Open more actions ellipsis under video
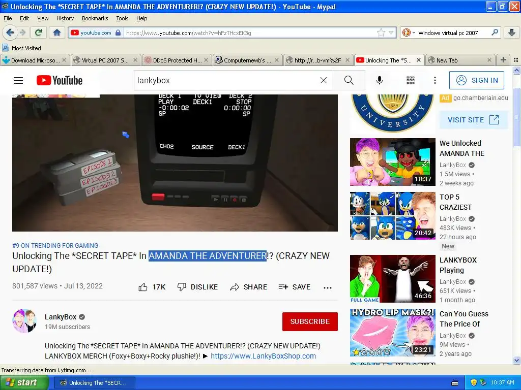 328,287
